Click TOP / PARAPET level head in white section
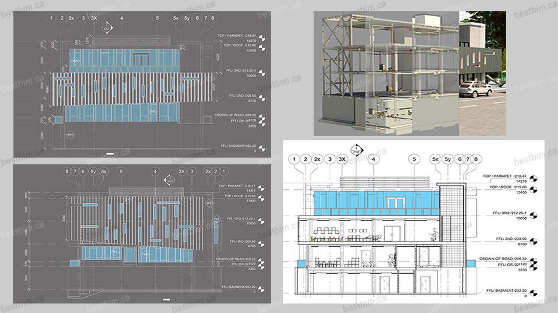Image resolution: width=558 pixels, height=313 pixels. (533, 178)
